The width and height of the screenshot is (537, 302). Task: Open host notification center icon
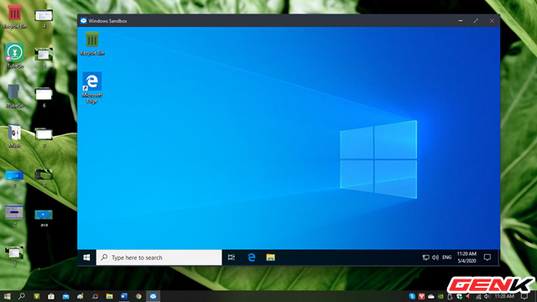pyautogui.click(x=524, y=296)
